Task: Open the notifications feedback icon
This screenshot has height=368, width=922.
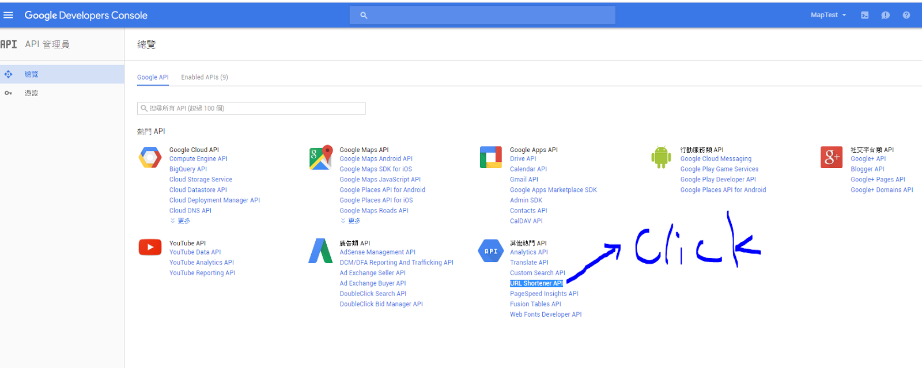Action: point(886,16)
